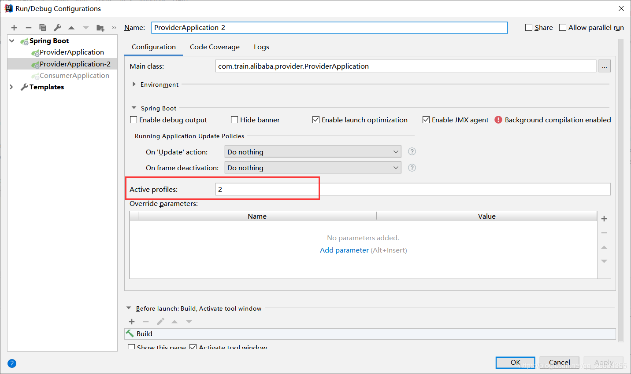Uncheck Enable JMX agent
Image resolution: width=631 pixels, height=374 pixels.
tap(426, 120)
